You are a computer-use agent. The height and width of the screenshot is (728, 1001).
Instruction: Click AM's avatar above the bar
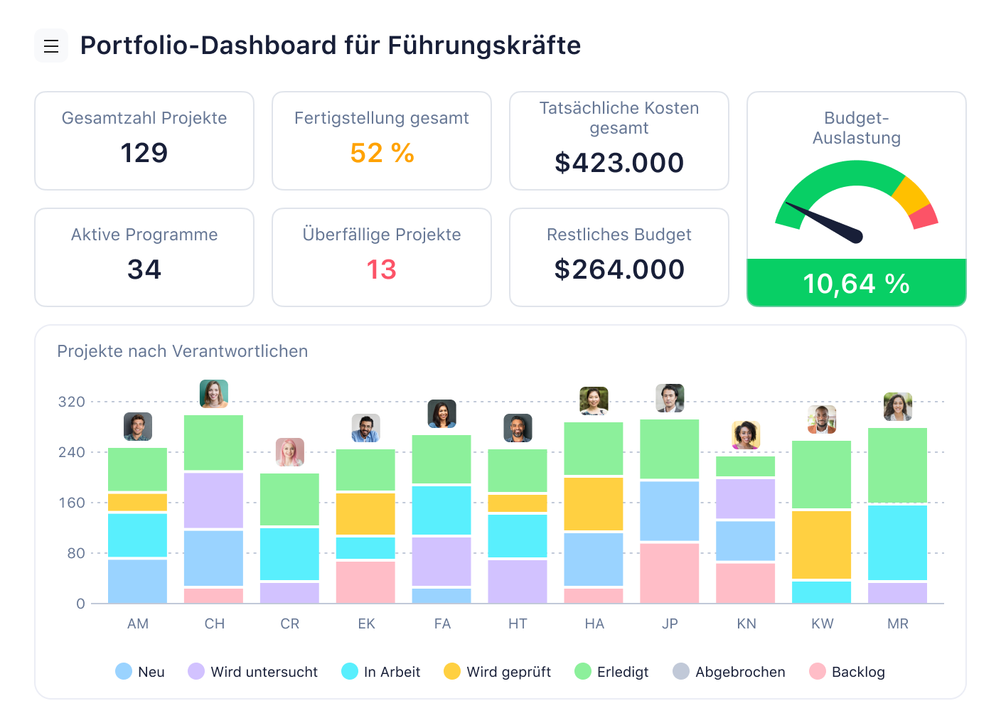tap(138, 427)
